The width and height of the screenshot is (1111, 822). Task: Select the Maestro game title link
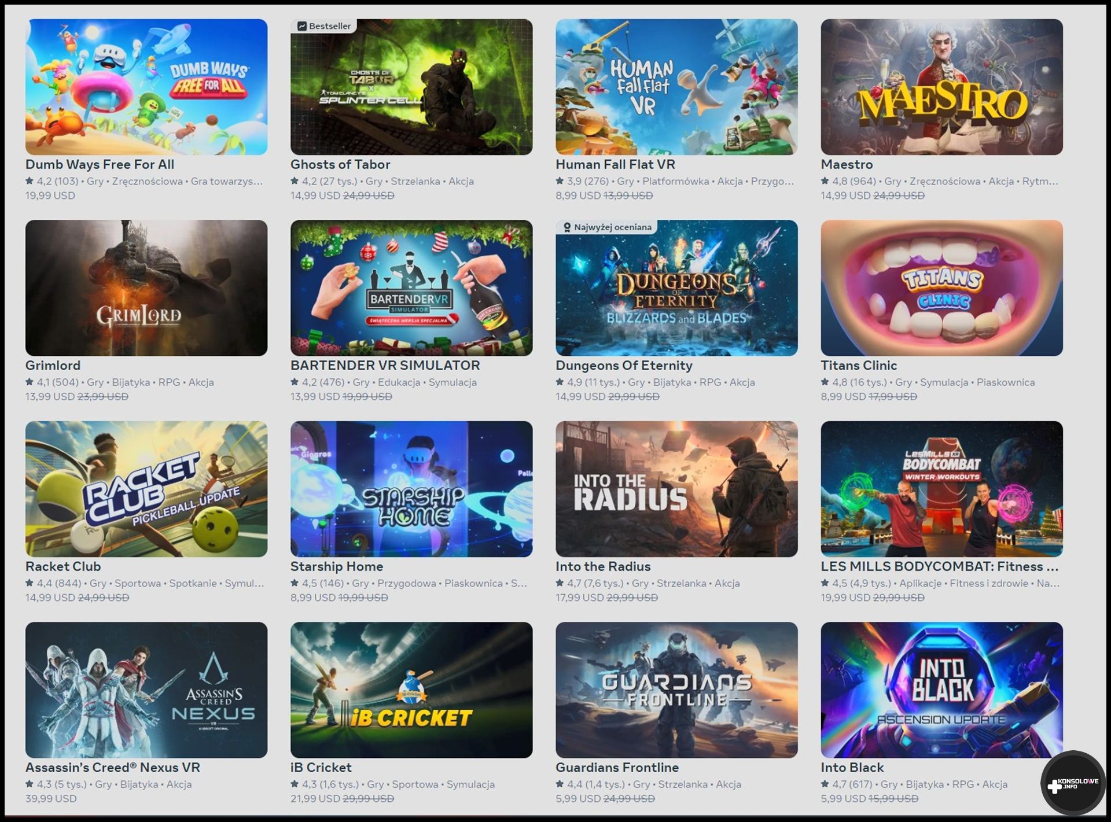pos(847,164)
